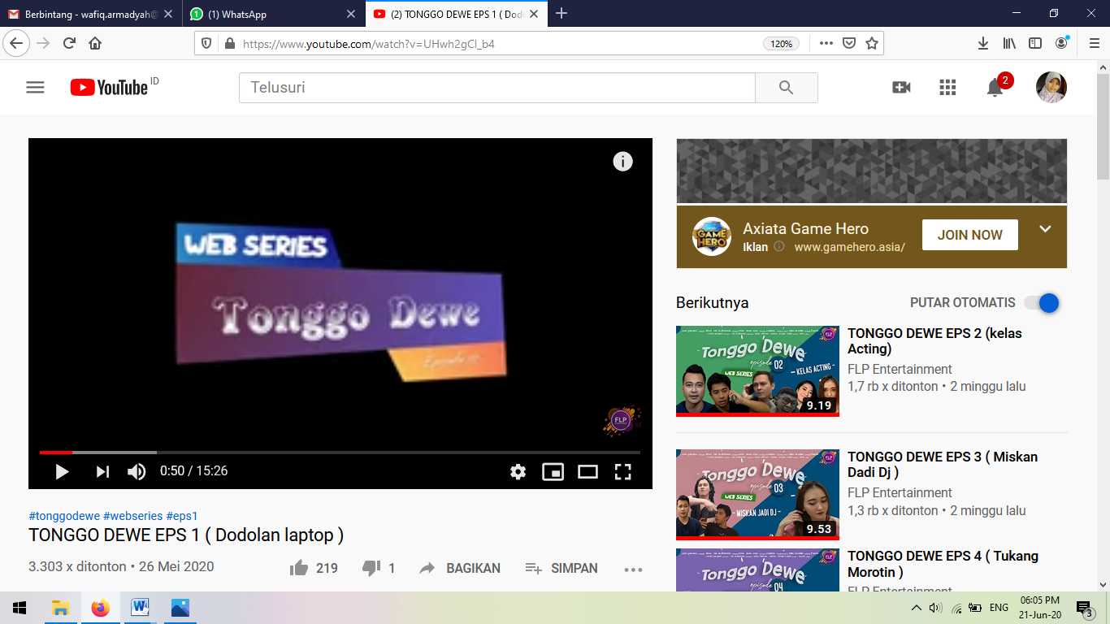Screen dimensions: 1110x624
Task: Play the paused video
Action: (x=62, y=471)
